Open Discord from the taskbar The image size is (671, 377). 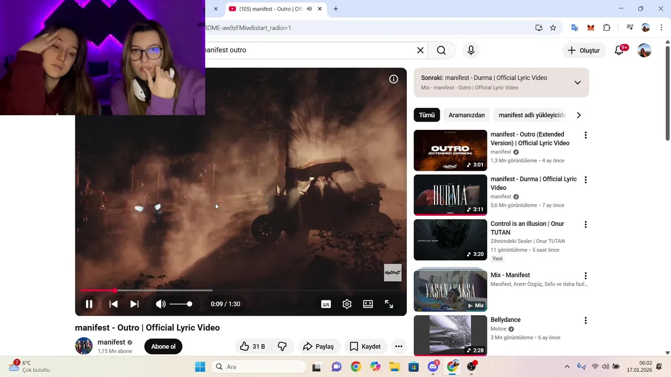433,367
